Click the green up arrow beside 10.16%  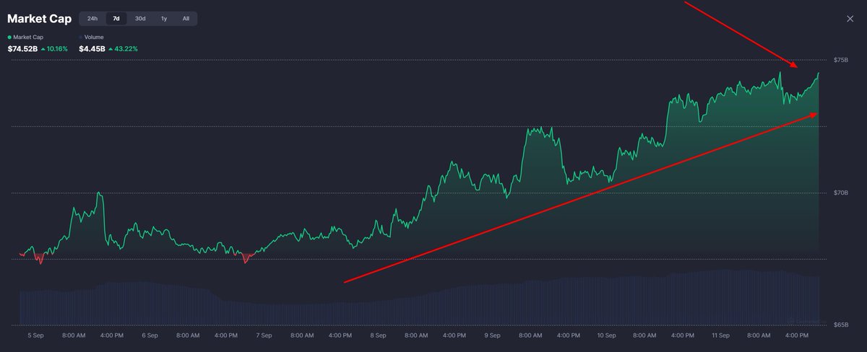point(43,49)
